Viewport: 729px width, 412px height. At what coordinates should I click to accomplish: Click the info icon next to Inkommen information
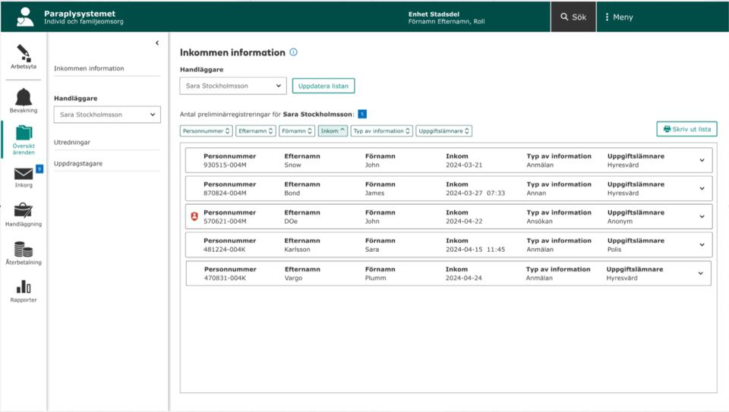click(x=293, y=52)
